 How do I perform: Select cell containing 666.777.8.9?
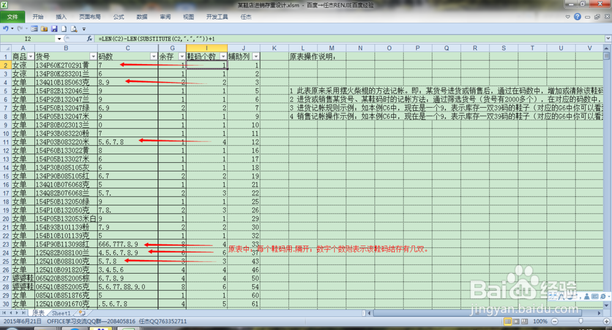128,244
